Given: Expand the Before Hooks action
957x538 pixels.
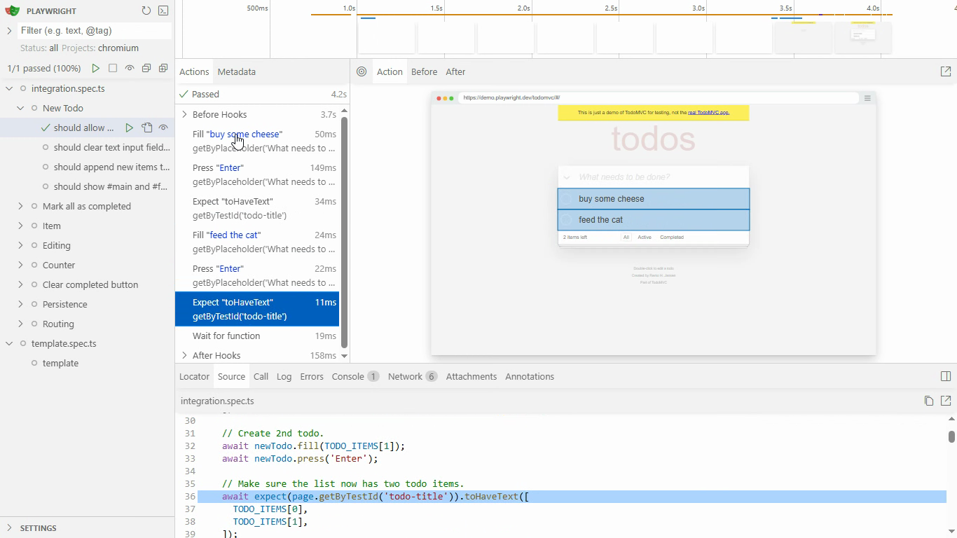Looking at the screenshot, I should point(184,114).
